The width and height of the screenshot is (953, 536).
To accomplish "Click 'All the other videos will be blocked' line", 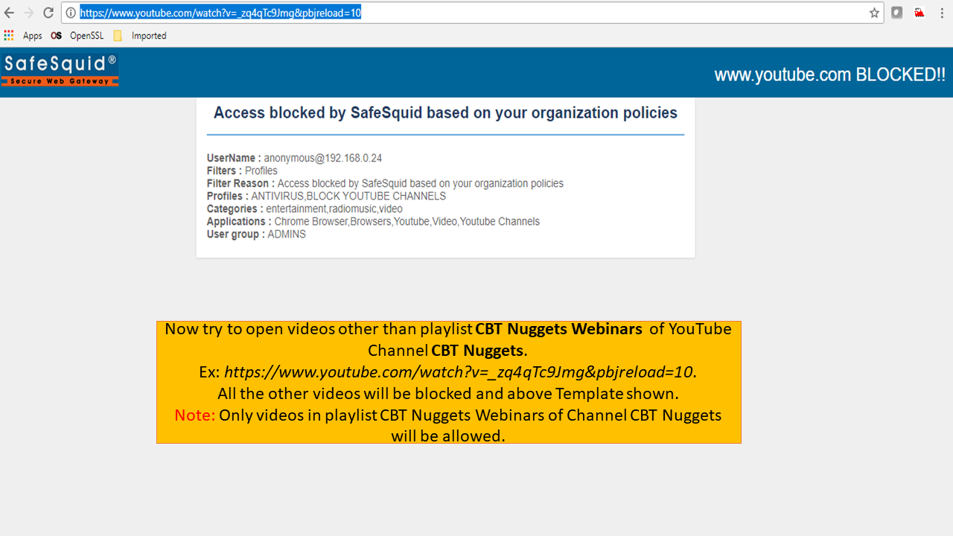I will pos(447,394).
